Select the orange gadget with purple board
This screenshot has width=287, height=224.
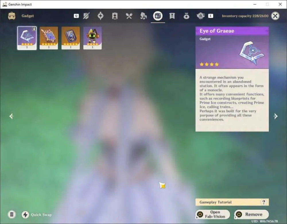(x=49, y=38)
